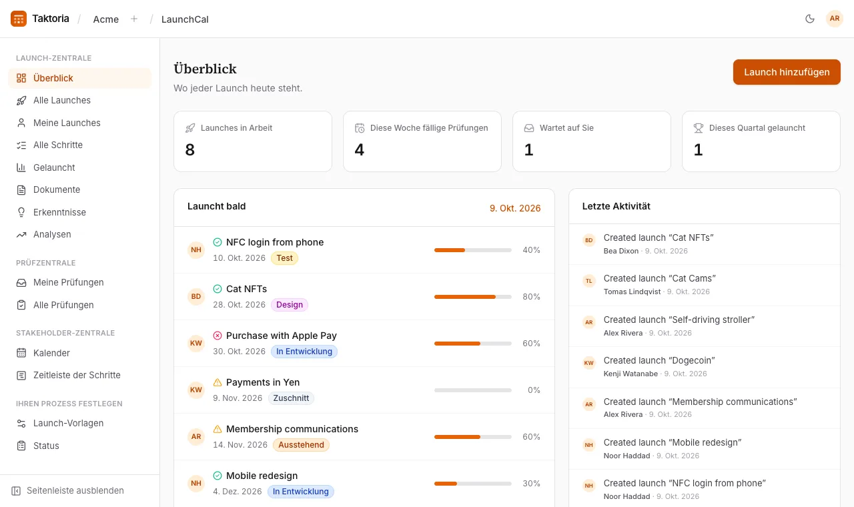Click the lightbulb icon beside Erkenntnisse
The width and height of the screenshot is (854, 507).
[21, 212]
